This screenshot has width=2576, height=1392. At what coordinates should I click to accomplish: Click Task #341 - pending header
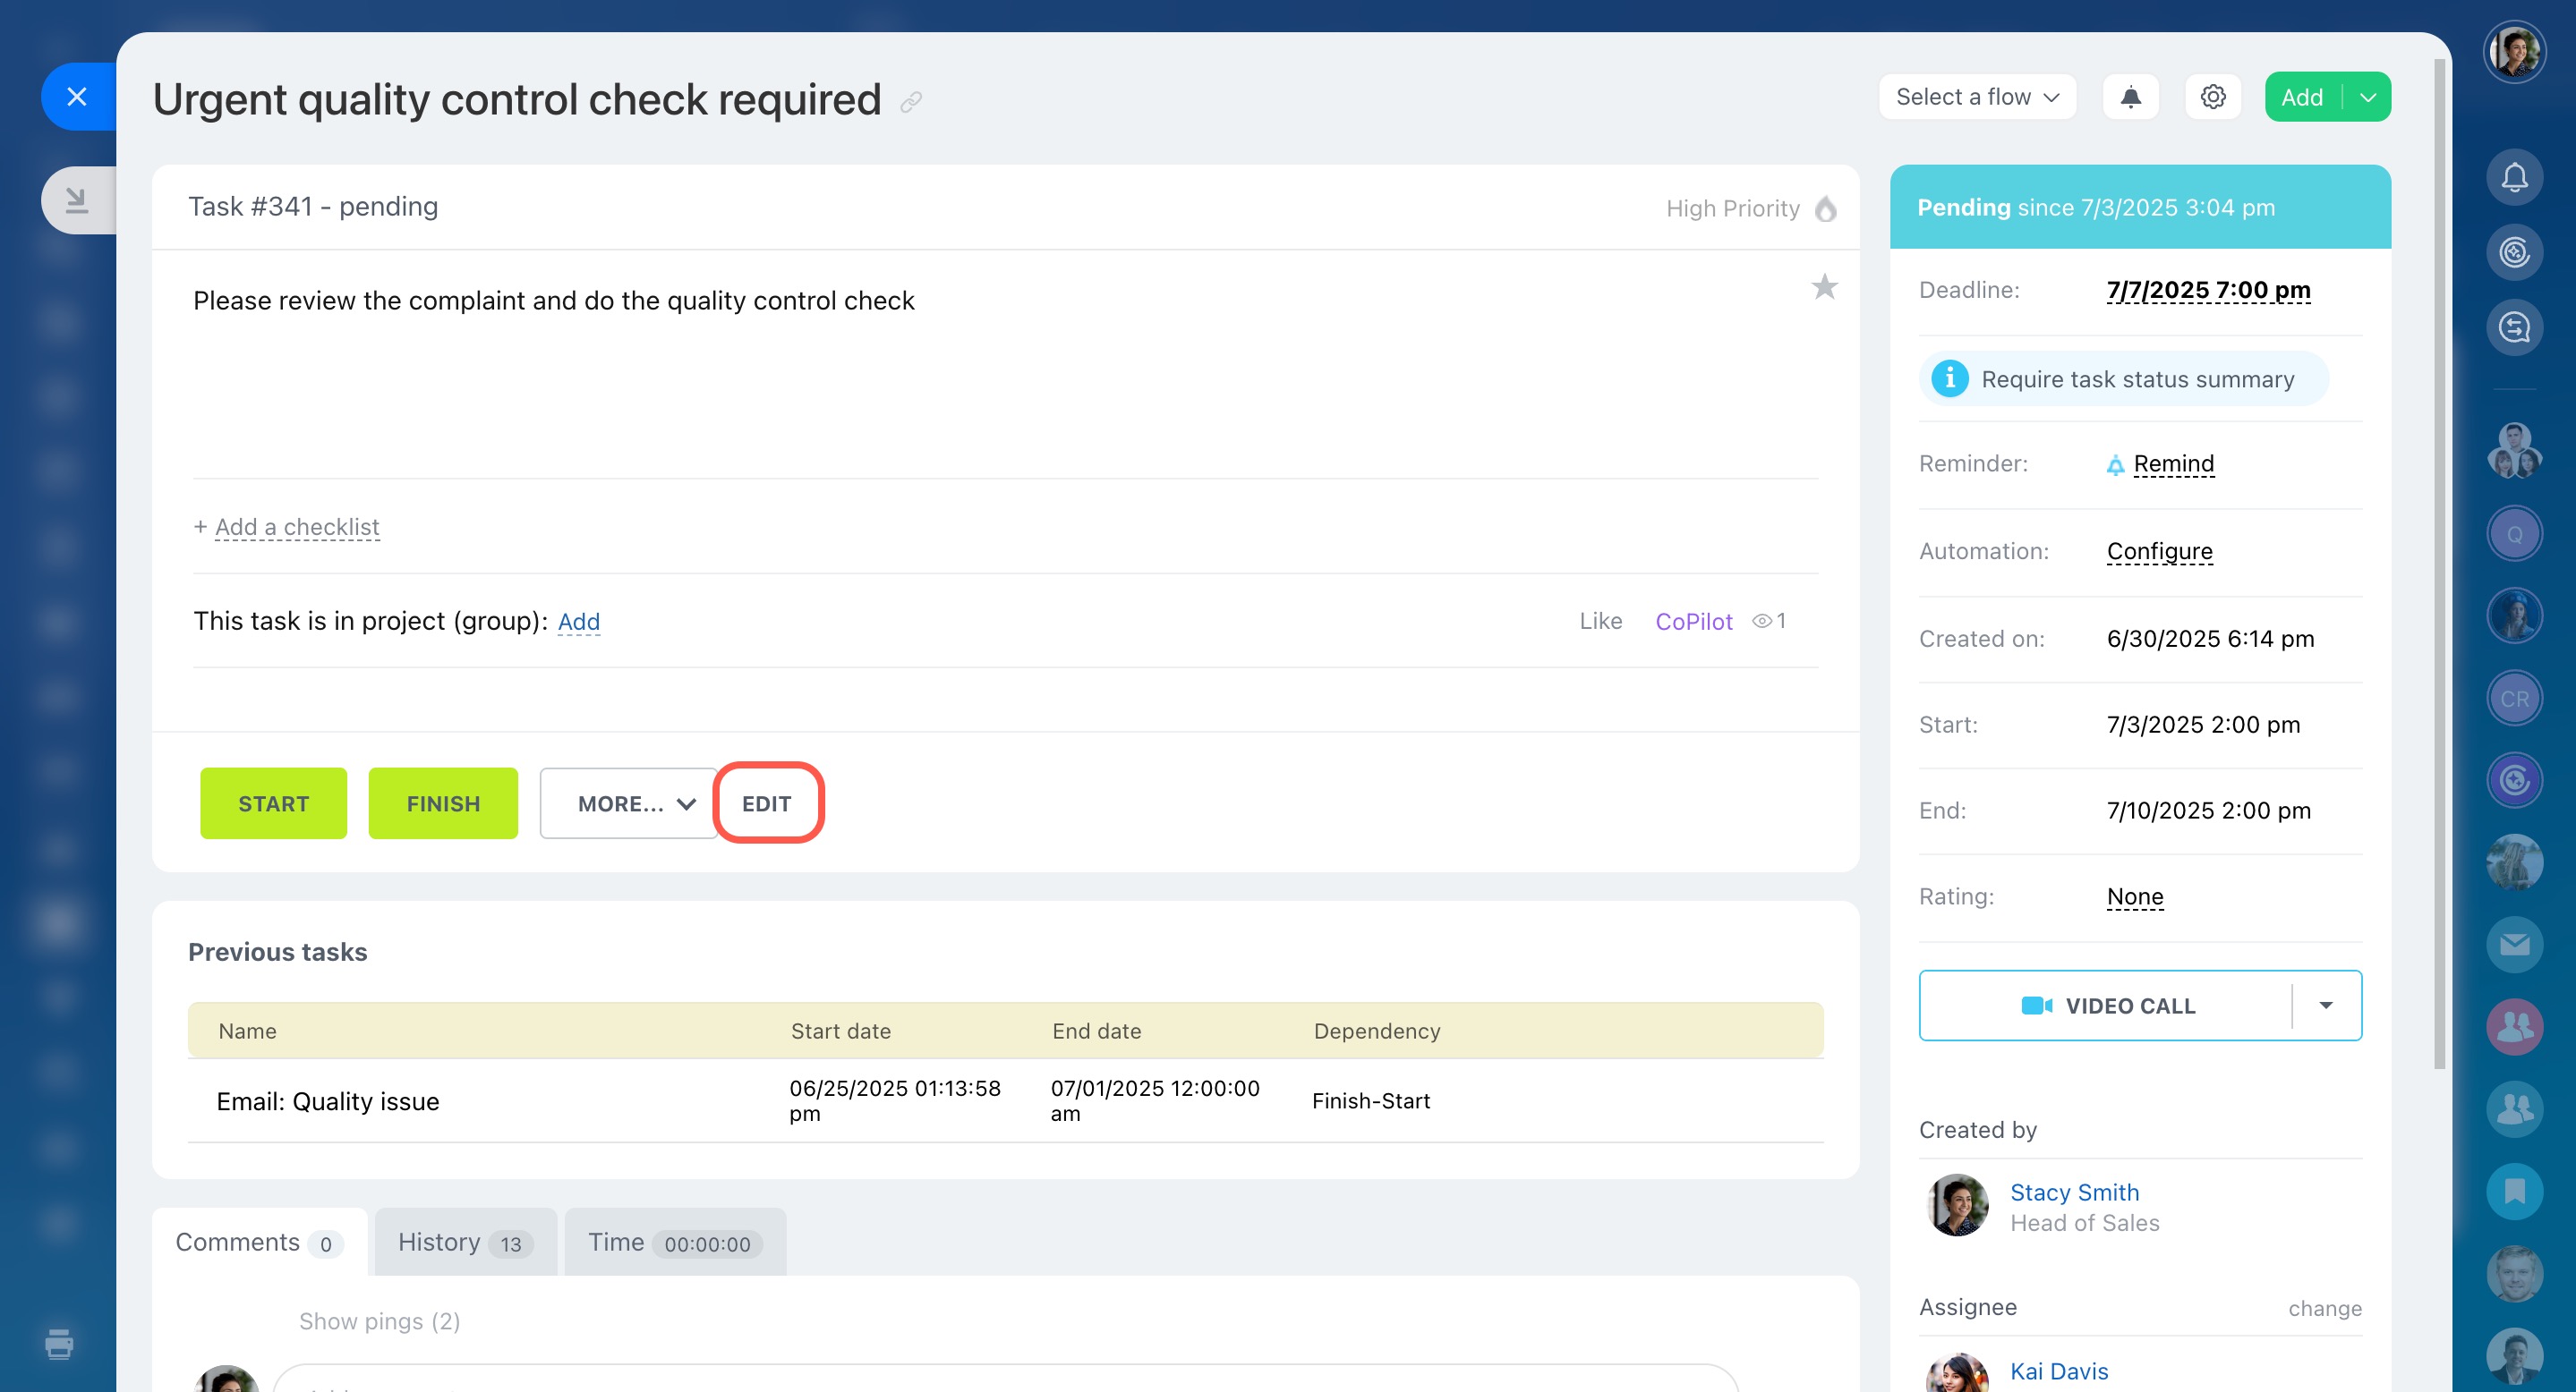pos(313,206)
